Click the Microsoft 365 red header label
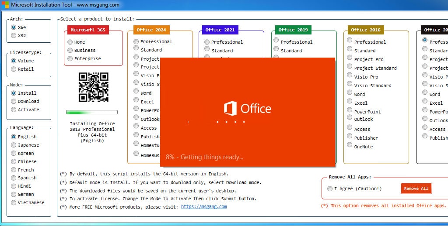 88,30
